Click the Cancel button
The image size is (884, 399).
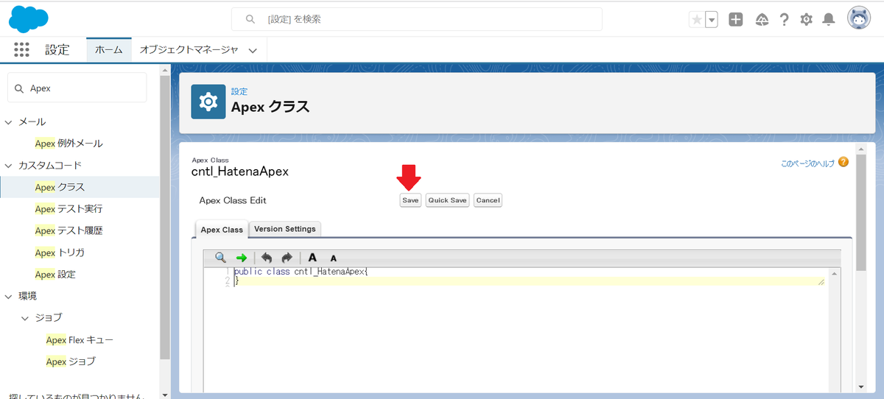(x=488, y=200)
